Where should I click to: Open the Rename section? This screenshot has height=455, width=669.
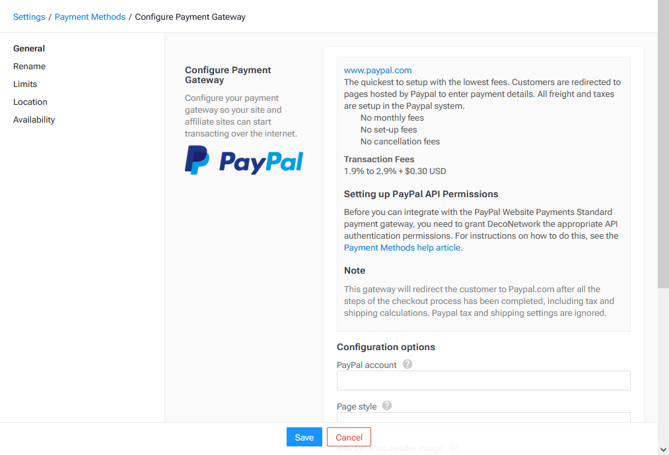(29, 66)
